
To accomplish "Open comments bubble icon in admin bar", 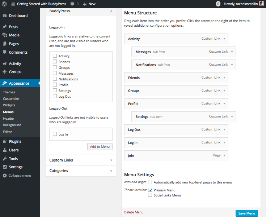I will coord(72,4).
